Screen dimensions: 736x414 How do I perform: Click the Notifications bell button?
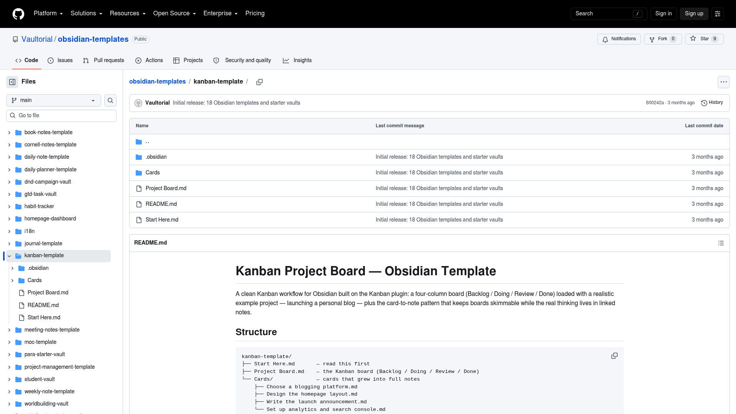point(619,39)
